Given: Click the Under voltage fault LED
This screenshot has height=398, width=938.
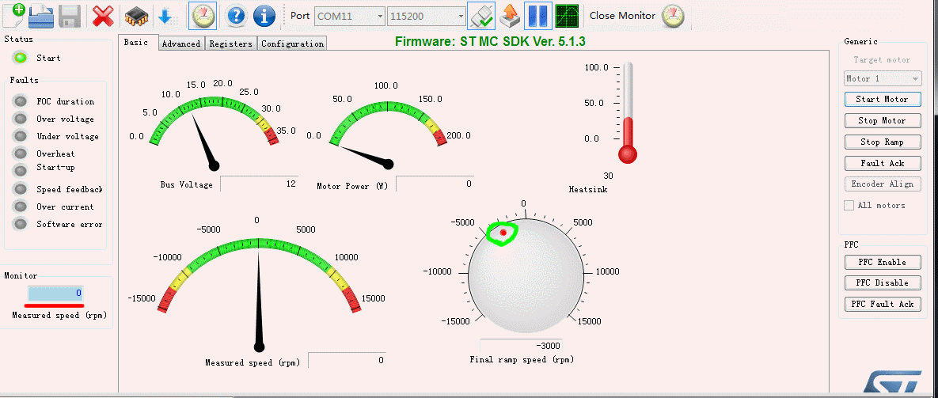Looking at the screenshot, I should (21, 135).
